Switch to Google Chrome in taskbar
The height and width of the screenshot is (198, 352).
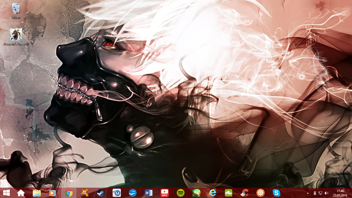point(69,193)
